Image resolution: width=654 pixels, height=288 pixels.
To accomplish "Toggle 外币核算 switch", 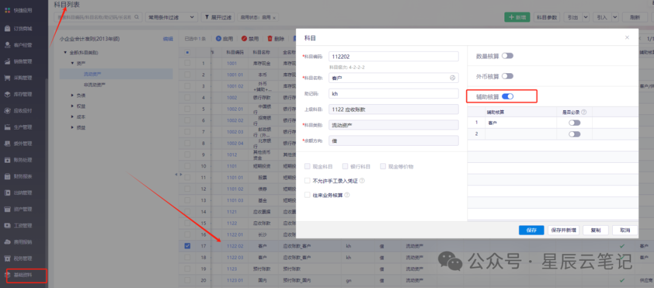I will (x=507, y=76).
